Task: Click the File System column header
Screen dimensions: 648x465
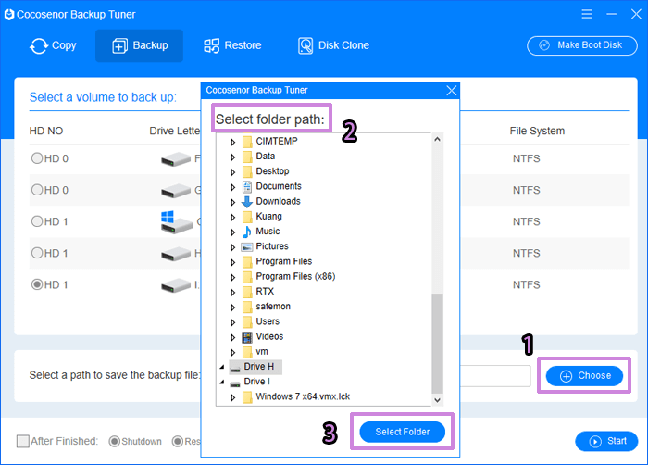Action: tap(537, 132)
